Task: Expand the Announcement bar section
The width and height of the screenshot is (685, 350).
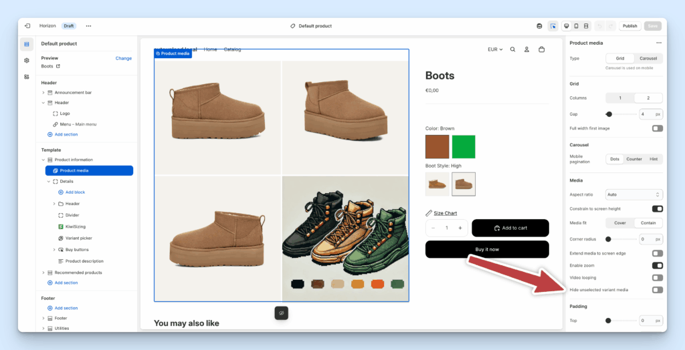Action: coord(43,92)
